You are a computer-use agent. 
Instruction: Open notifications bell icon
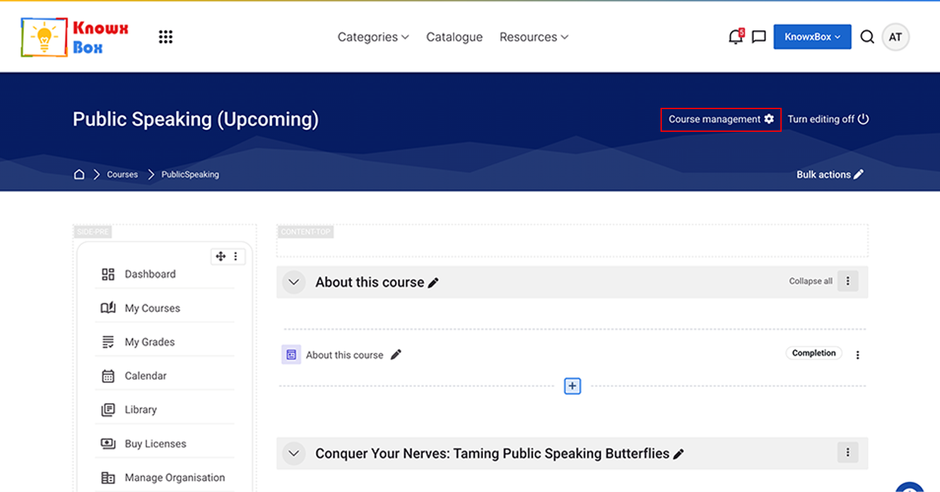point(736,37)
